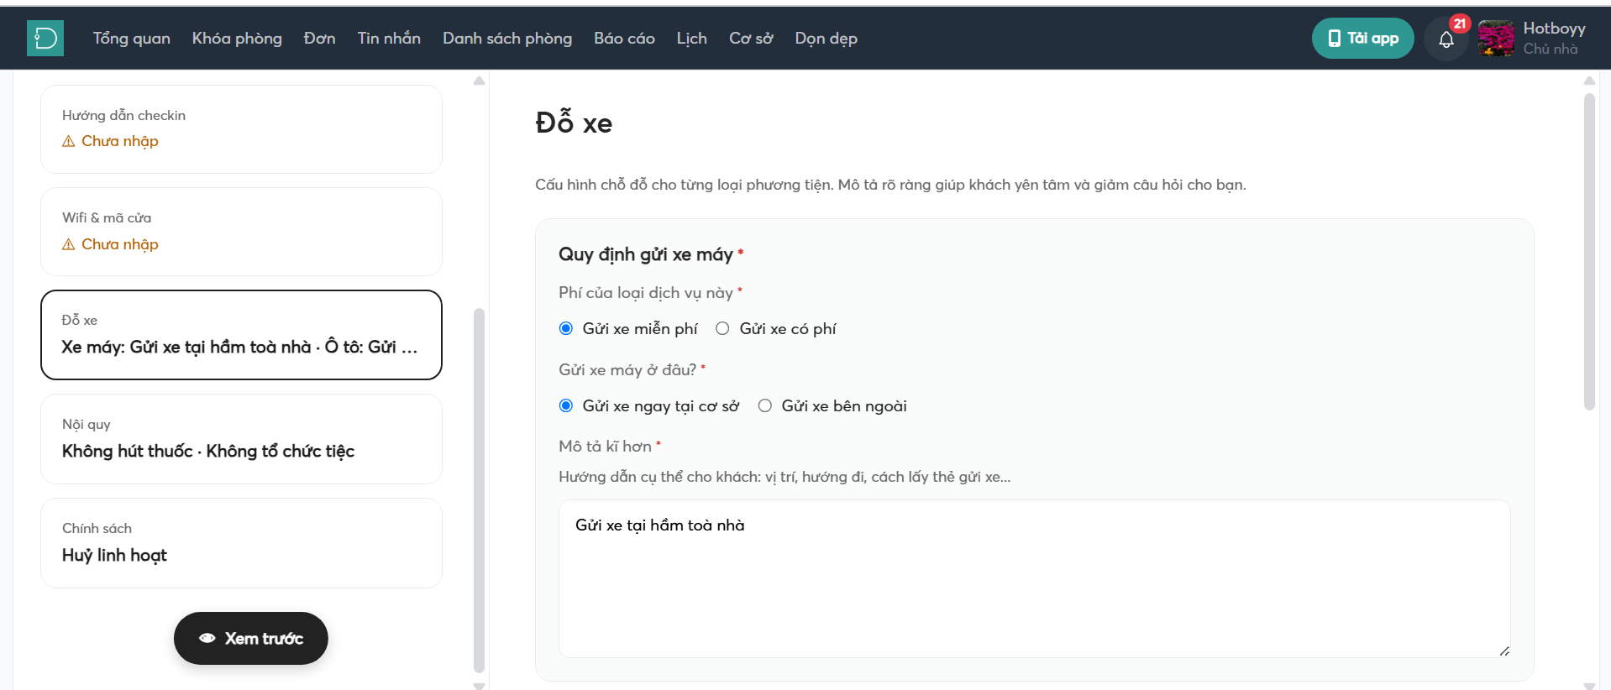Click Huỷ linh hoạt text
Viewport: 1611px width, 690px height.
114,555
